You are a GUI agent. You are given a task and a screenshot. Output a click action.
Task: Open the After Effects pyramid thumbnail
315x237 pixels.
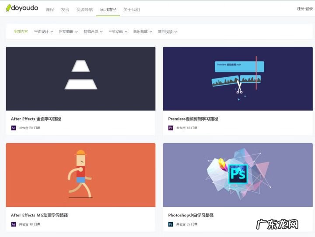pyautogui.click(x=80, y=79)
